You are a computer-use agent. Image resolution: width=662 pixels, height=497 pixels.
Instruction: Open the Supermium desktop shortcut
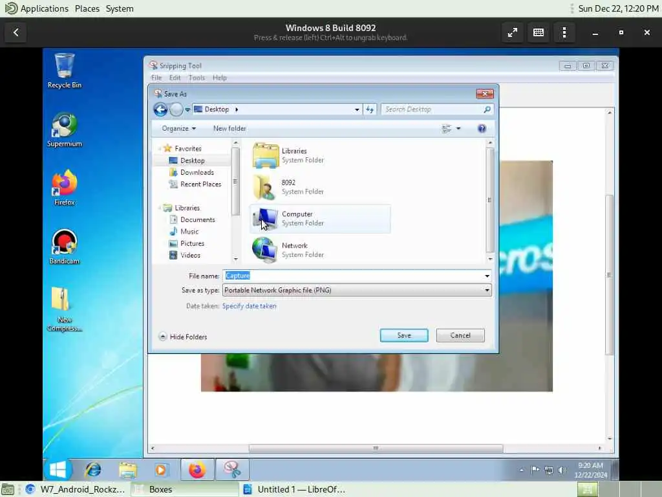(64, 129)
